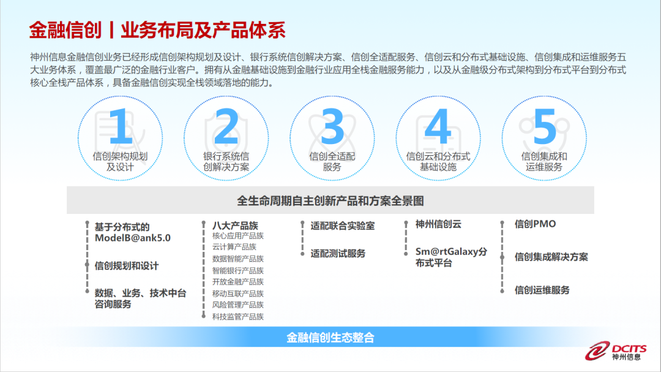The width and height of the screenshot is (661, 372).
Task: Click the large number 3 icon
Action: [x=332, y=127]
